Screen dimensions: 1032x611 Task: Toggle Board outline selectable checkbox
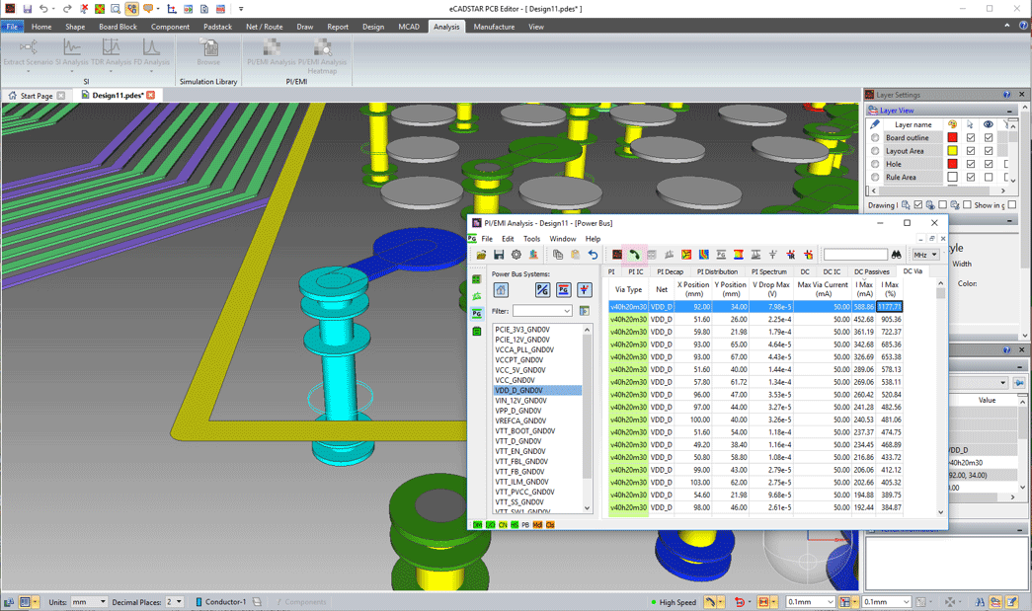pos(971,137)
